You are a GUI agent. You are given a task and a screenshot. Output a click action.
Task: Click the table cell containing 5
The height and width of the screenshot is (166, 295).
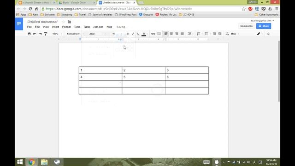point(143,77)
